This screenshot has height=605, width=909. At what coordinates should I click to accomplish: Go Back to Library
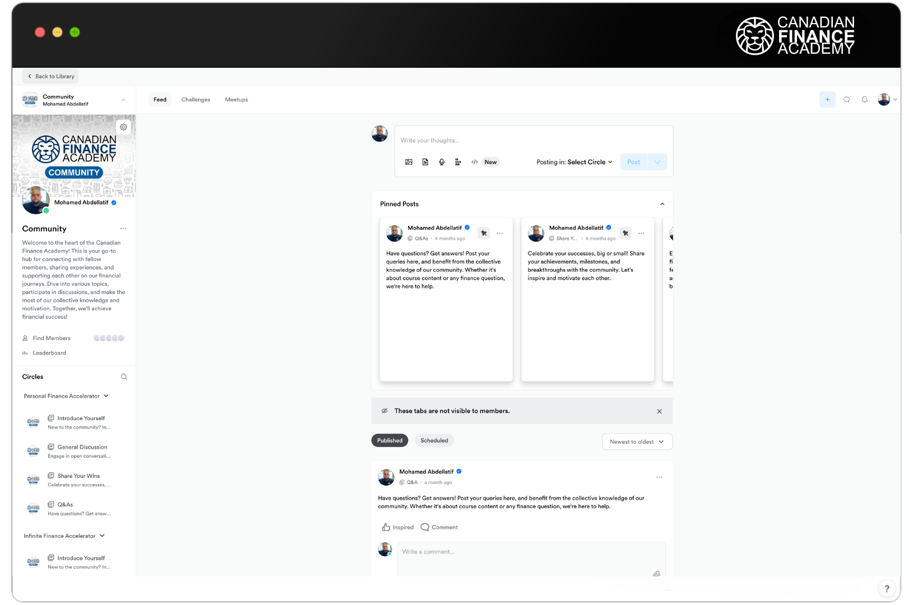tap(50, 76)
